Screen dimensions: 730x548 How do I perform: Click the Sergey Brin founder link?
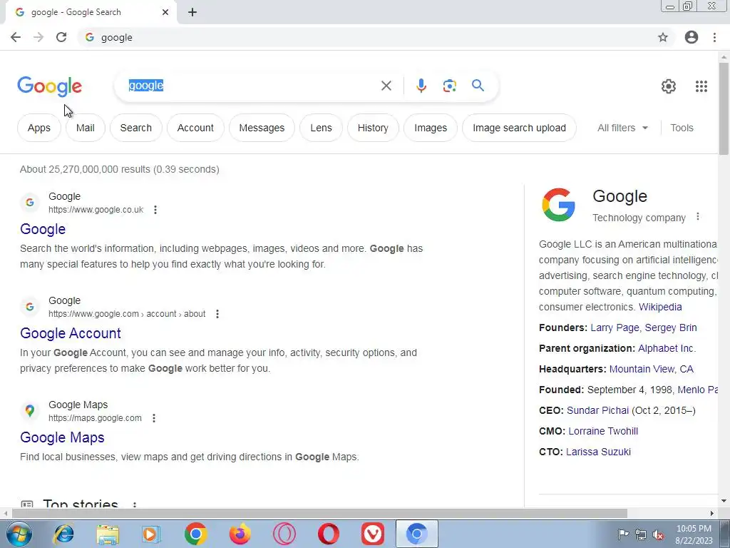671,328
